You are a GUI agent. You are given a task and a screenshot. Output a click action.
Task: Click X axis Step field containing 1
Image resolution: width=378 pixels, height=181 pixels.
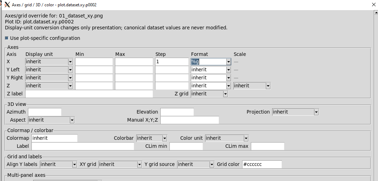(x=172, y=62)
